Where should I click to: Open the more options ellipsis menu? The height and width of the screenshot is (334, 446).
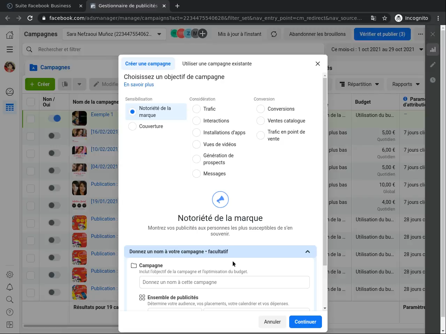click(x=421, y=34)
